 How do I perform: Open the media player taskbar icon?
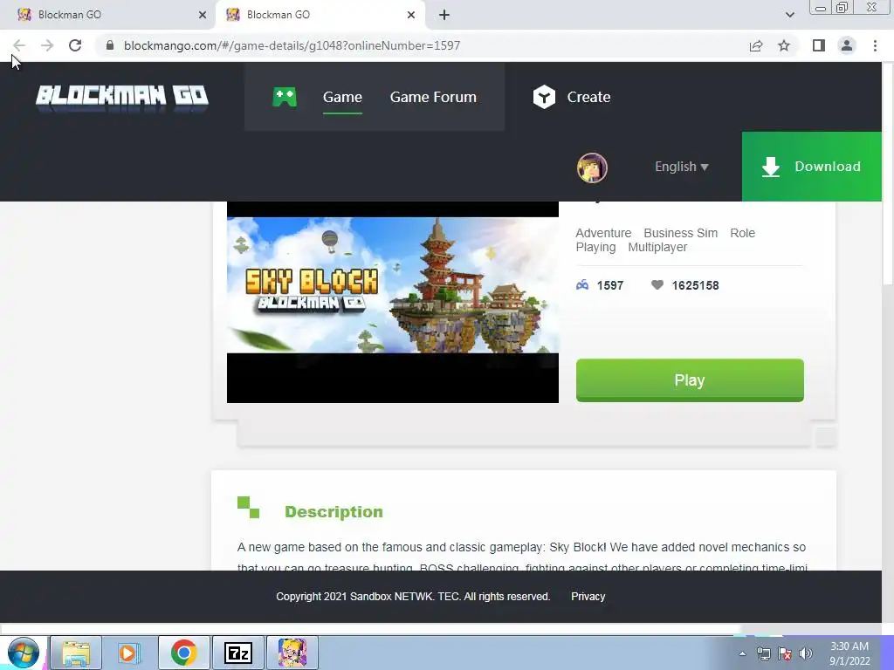pyautogui.click(x=129, y=653)
